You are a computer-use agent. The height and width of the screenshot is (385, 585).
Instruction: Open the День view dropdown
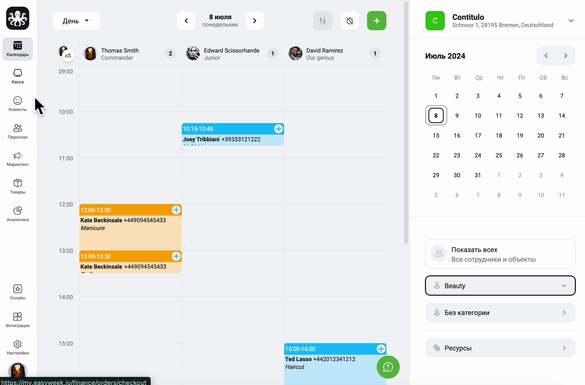[76, 21]
